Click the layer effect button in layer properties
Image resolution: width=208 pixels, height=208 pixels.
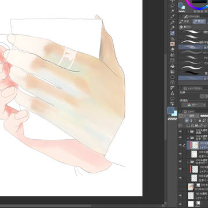point(202,96)
